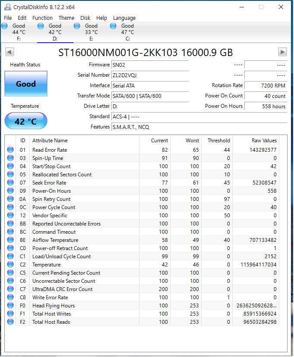
Task: Open the Language menu
Action: [x=124, y=18]
